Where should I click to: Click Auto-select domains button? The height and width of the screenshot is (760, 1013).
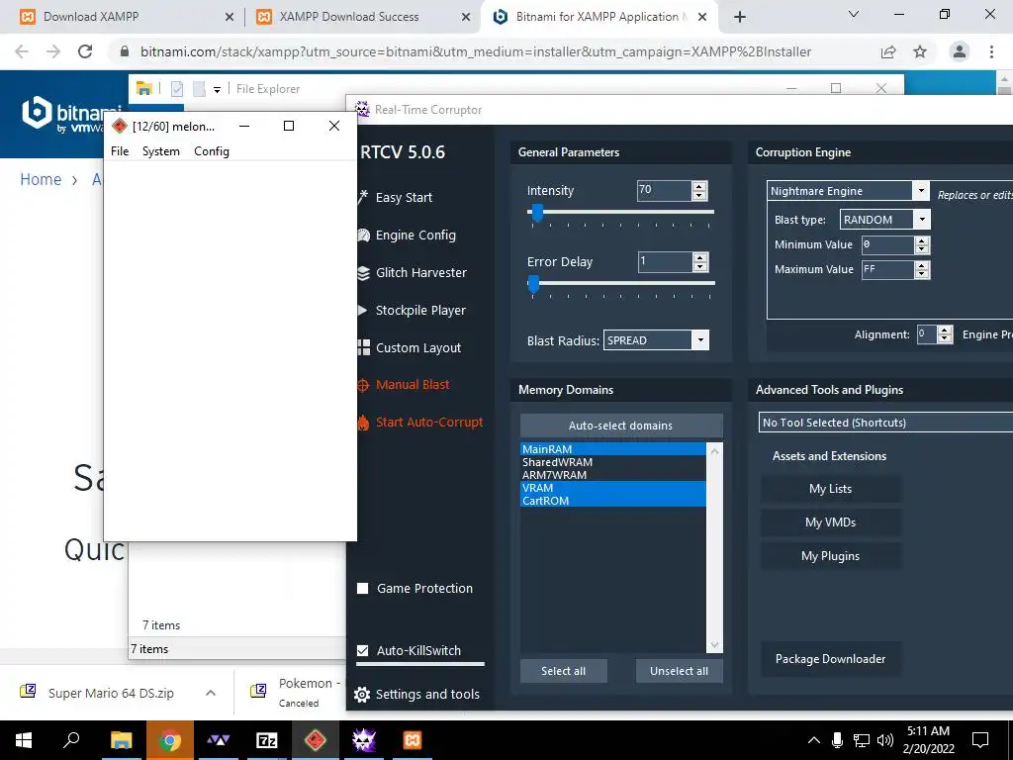(x=621, y=426)
